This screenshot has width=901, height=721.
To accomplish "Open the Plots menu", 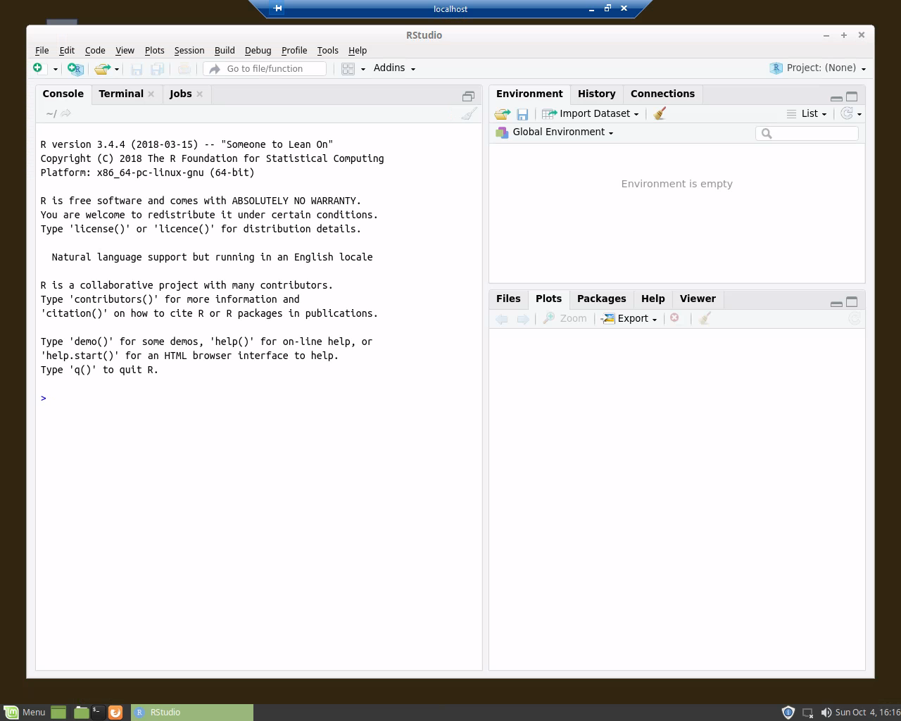I will (154, 51).
